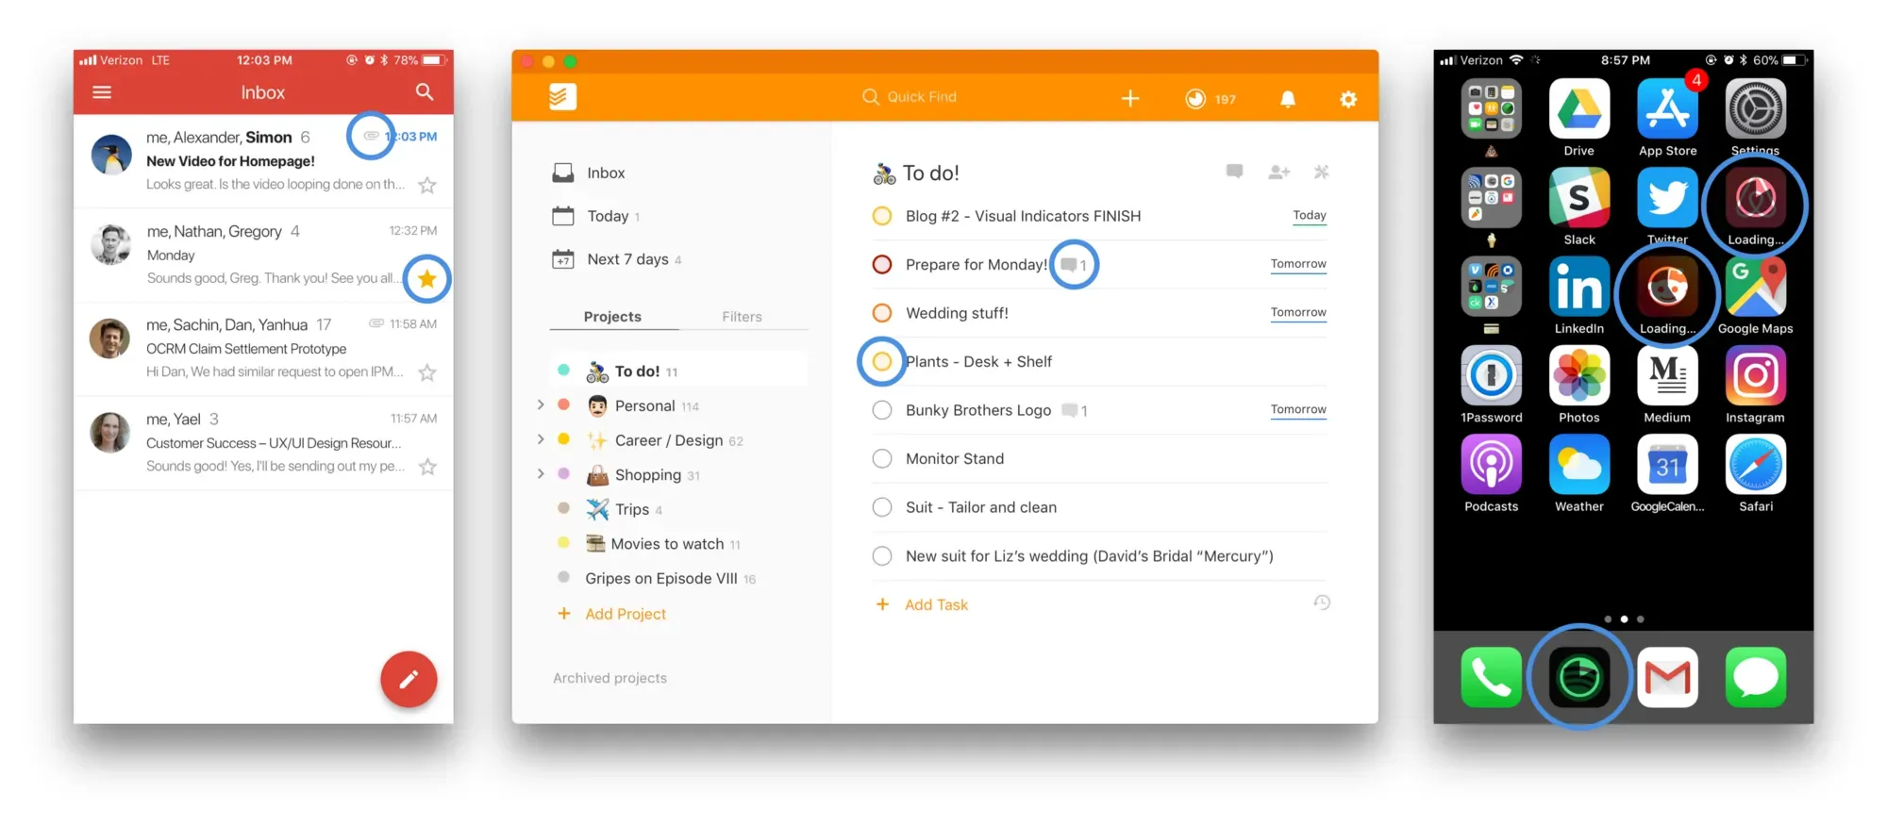1887x825 pixels.
Task: Click Add Task below the task list
Action: (923, 604)
